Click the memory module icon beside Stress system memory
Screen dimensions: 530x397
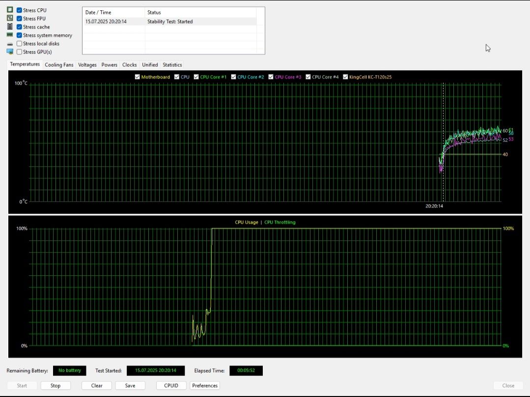tap(10, 35)
